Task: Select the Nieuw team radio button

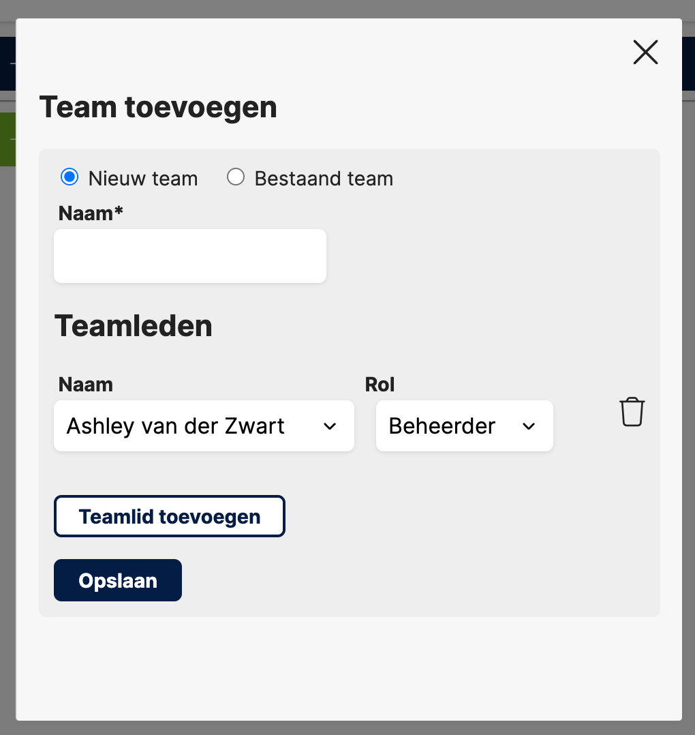Action: click(69, 177)
